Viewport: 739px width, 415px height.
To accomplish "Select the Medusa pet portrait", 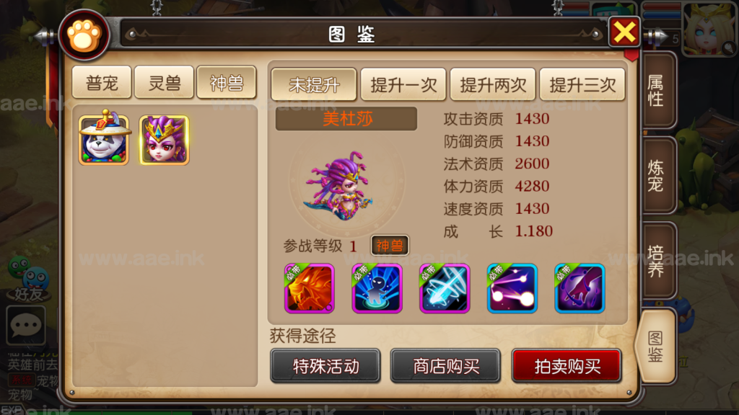I will click(164, 140).
